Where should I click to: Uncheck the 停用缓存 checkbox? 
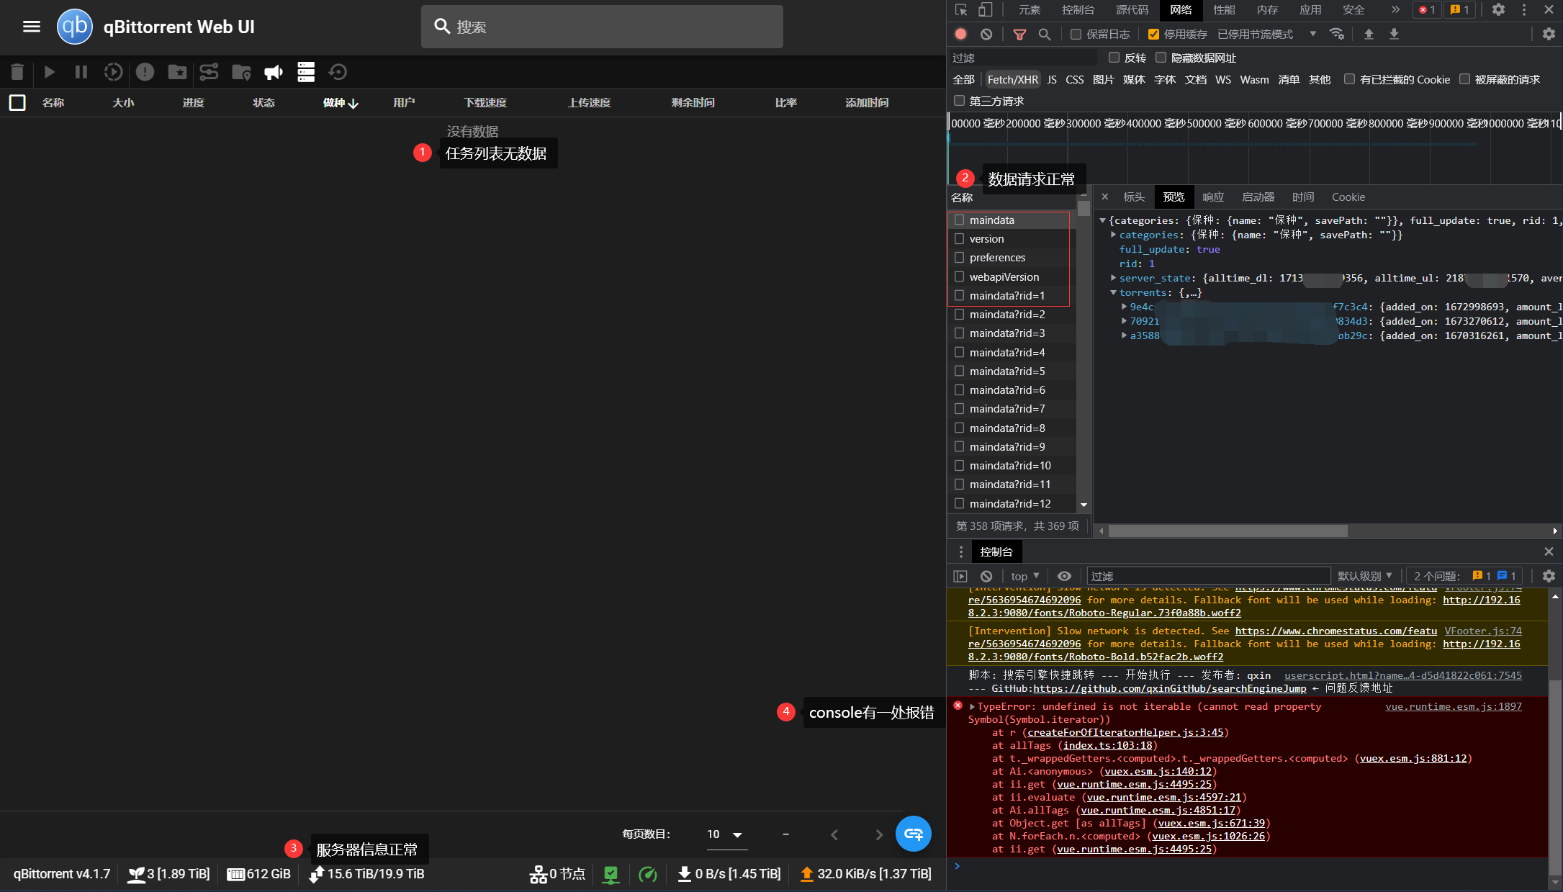pyautogui.click(x=1153, y=34)
